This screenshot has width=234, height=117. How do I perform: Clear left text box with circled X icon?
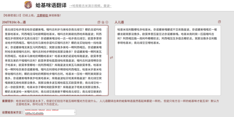(107, 22)
